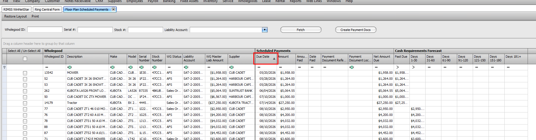The height and width of the screenshot is (140, 536).
Task: Select the SUNTRUST BANK supplier cell
Action: pyautogui.click(x=241, y=91)
